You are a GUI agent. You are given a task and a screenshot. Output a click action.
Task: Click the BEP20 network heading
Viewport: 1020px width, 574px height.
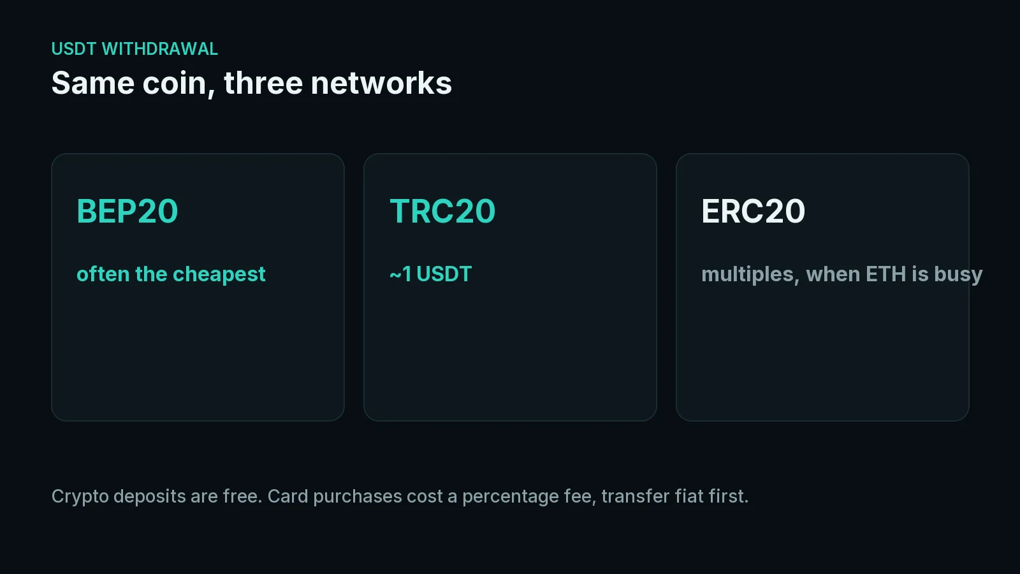[127, 211]
